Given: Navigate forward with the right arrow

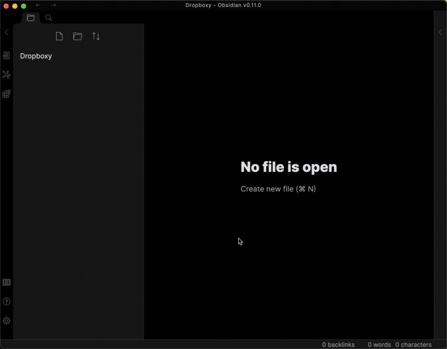Looking at the screenshot, I should tap(53, 5).
